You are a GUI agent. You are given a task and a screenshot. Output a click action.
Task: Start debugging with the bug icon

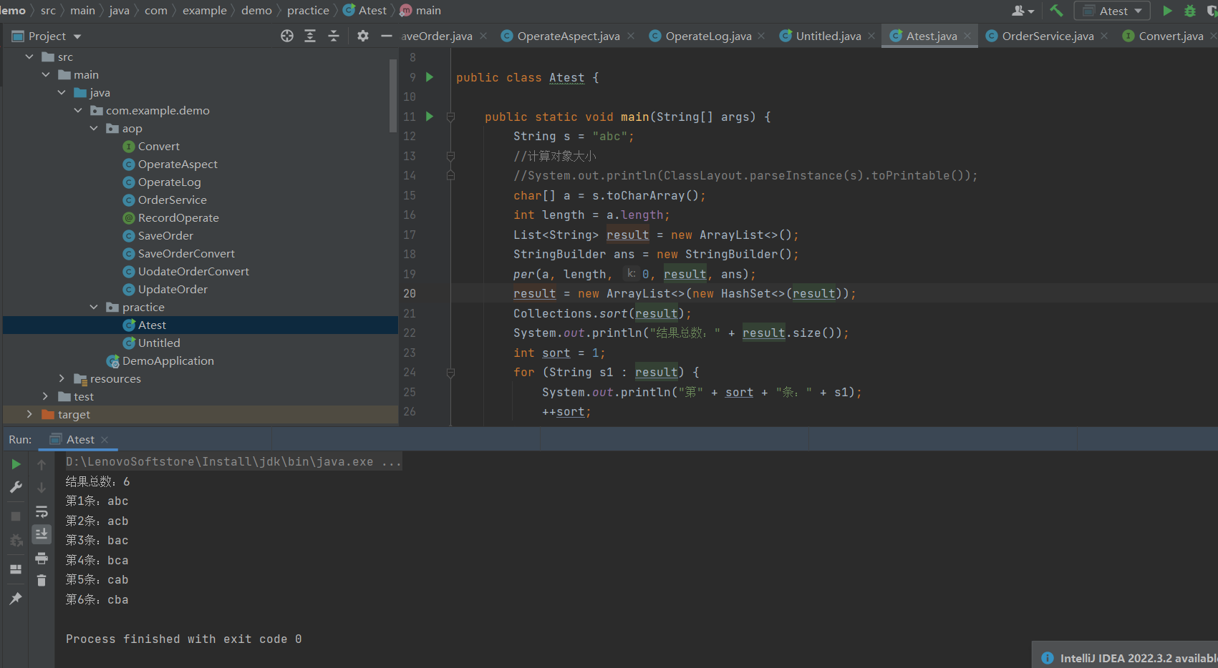[1190, 11]
